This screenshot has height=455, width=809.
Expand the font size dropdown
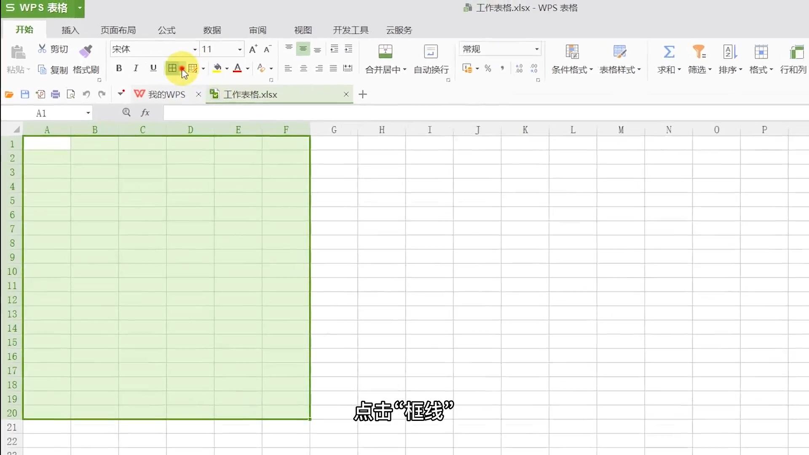pyautogui.click(x=240, y=49)
